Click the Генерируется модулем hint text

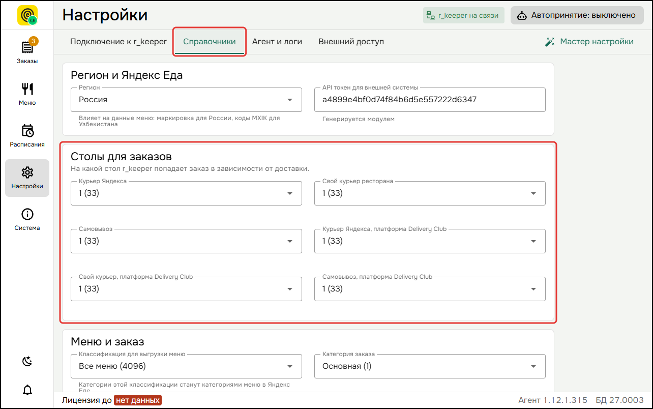[x=359, y=119]
